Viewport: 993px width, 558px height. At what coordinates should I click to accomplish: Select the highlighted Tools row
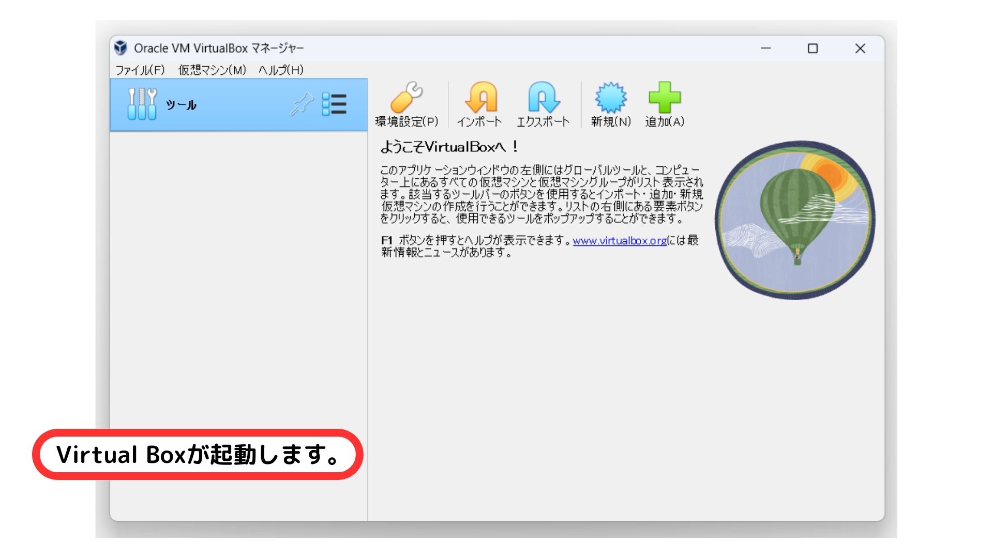click(x=238, y=104)
